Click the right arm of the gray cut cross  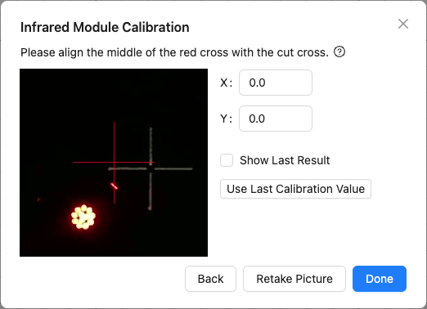pyautogui.click(x=173, y=169)
